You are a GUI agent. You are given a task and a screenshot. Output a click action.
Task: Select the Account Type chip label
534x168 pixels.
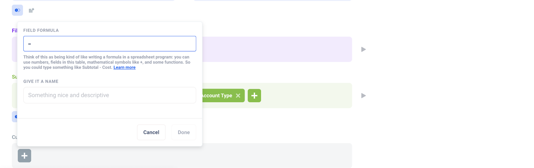(217, 95)
